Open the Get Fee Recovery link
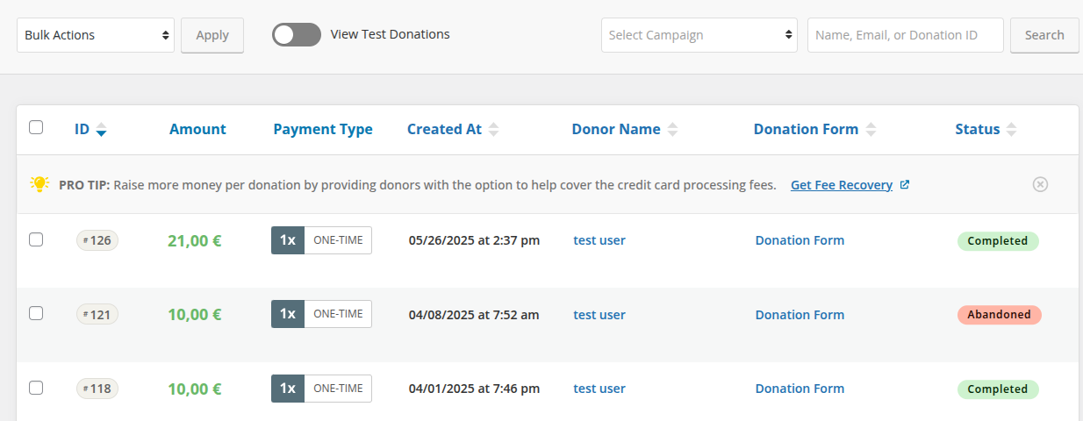This screenshot has width=1083, height=421. click(x=841, y=185)
